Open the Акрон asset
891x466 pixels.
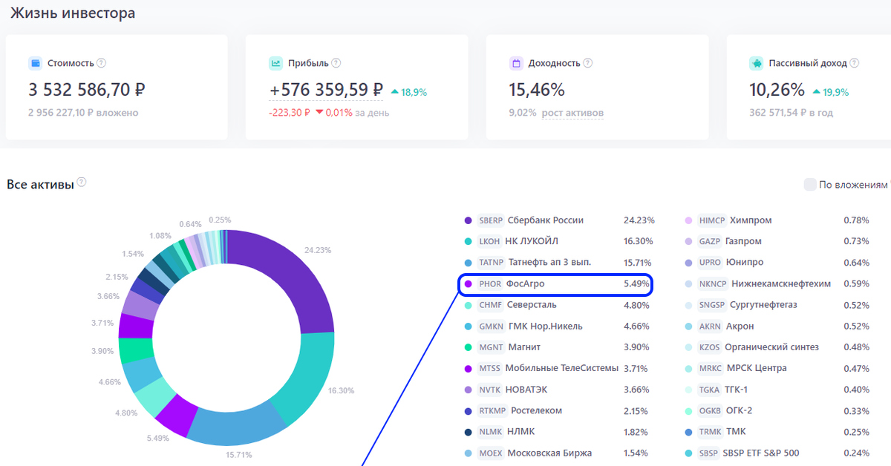pos(740,326)
